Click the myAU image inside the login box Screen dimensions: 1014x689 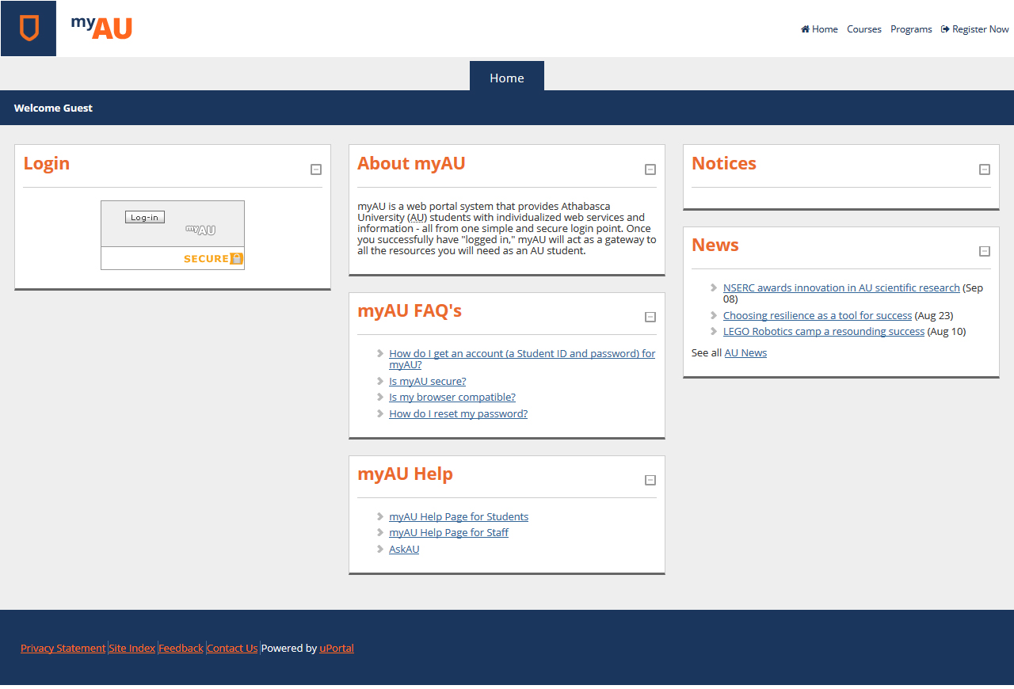coord(200,230)
